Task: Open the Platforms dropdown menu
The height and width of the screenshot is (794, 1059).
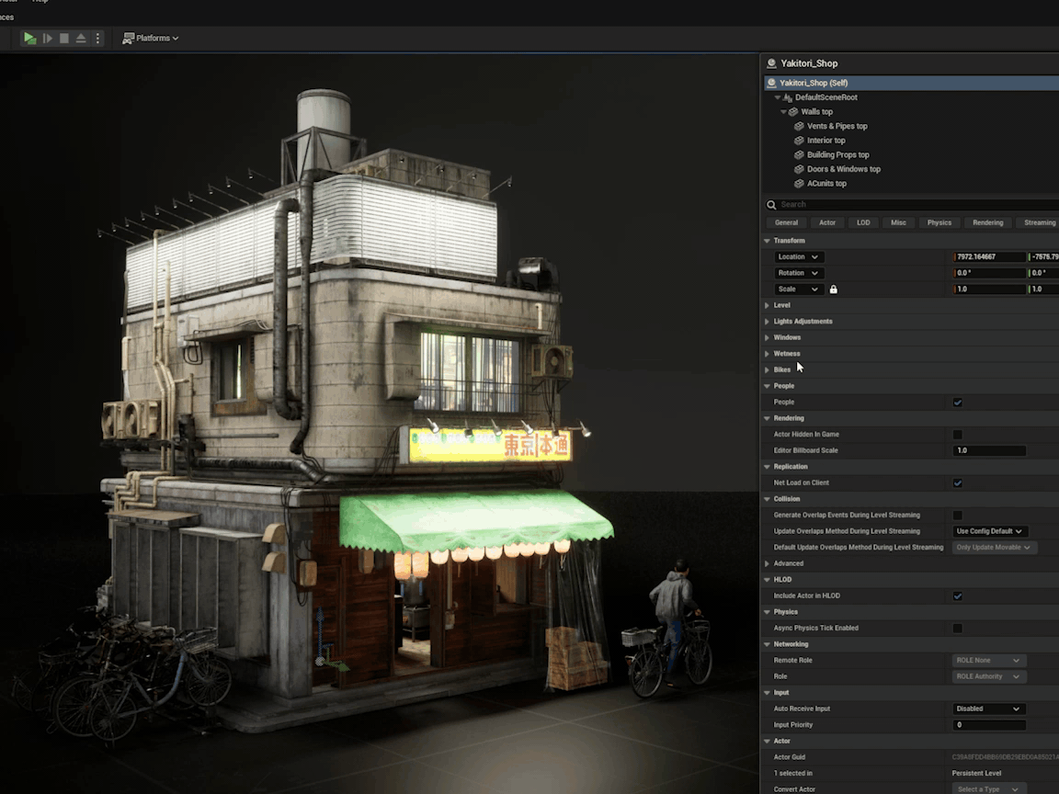Action: point(156,38)
